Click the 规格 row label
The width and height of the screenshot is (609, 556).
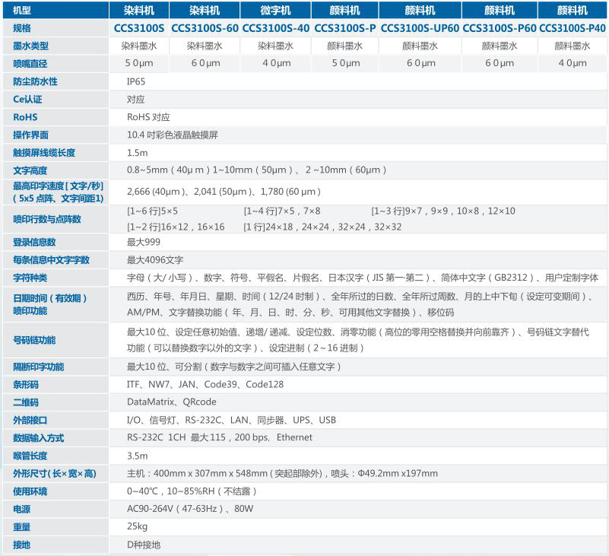coord(22,28)
